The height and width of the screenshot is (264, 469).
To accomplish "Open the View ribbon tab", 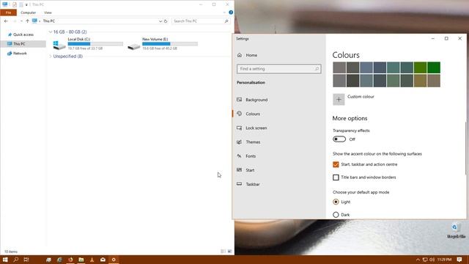I will [x=48, y=12].
